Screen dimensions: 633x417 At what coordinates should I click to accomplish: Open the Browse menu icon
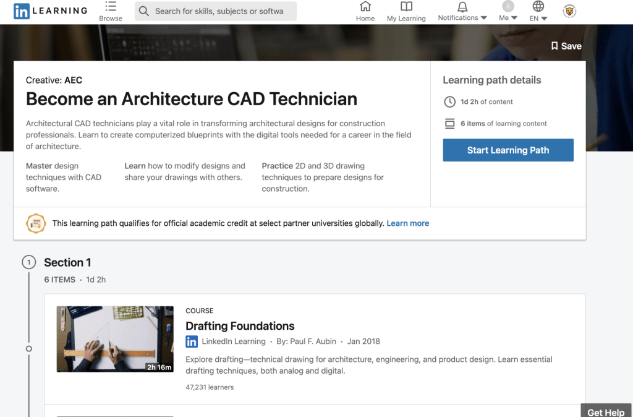pyautogui.click(x=110, y=6)
